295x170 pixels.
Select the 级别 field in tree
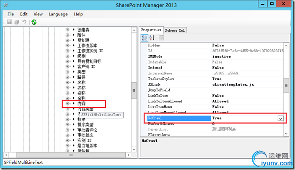pos(81,56)
